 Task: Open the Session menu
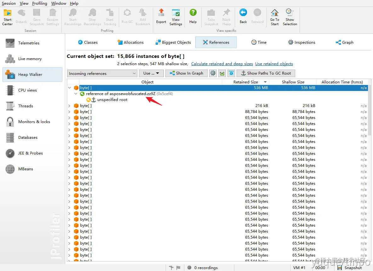(x=9, y=3)
